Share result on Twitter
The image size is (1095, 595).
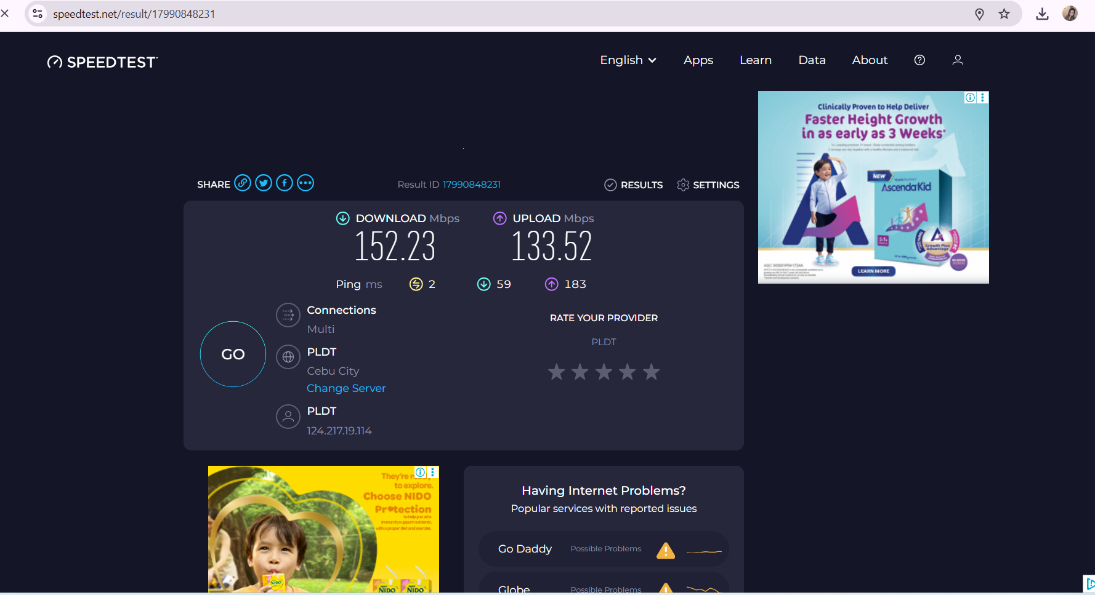point(264,183)
